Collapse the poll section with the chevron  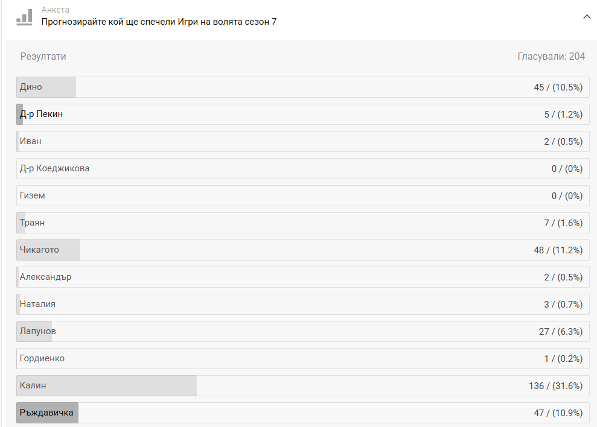click(x=586, y=17)
